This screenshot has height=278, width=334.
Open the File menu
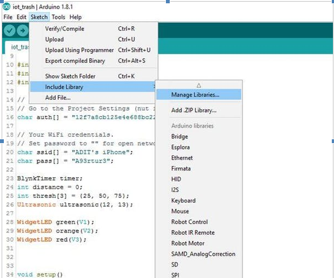[8, 17]
